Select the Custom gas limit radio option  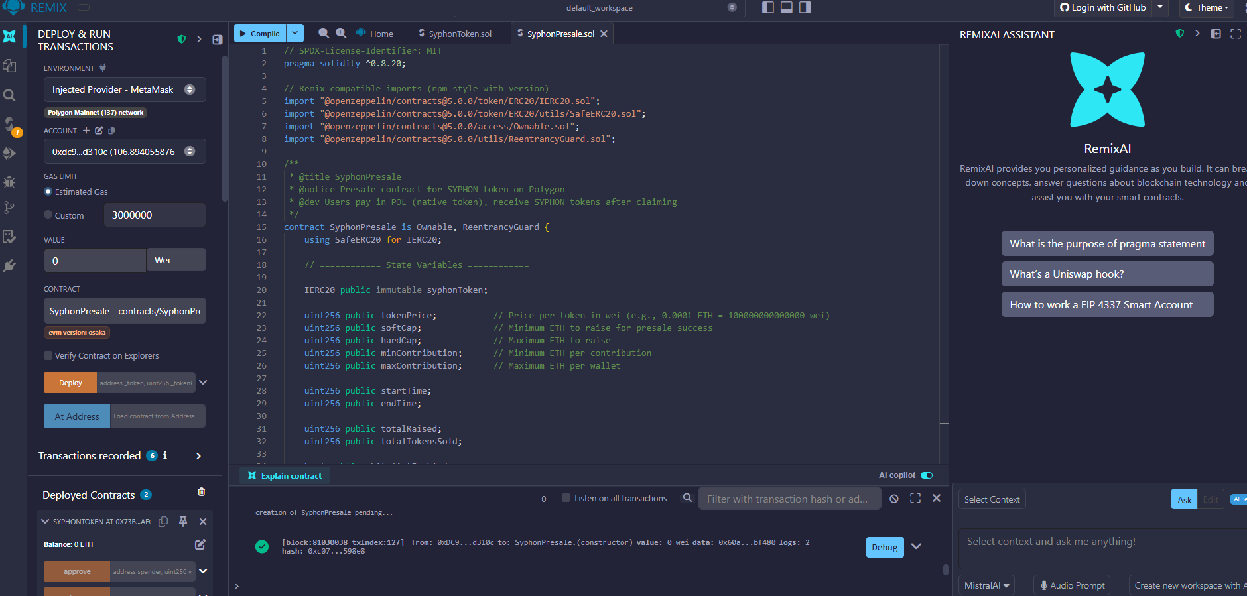point(48,215)
